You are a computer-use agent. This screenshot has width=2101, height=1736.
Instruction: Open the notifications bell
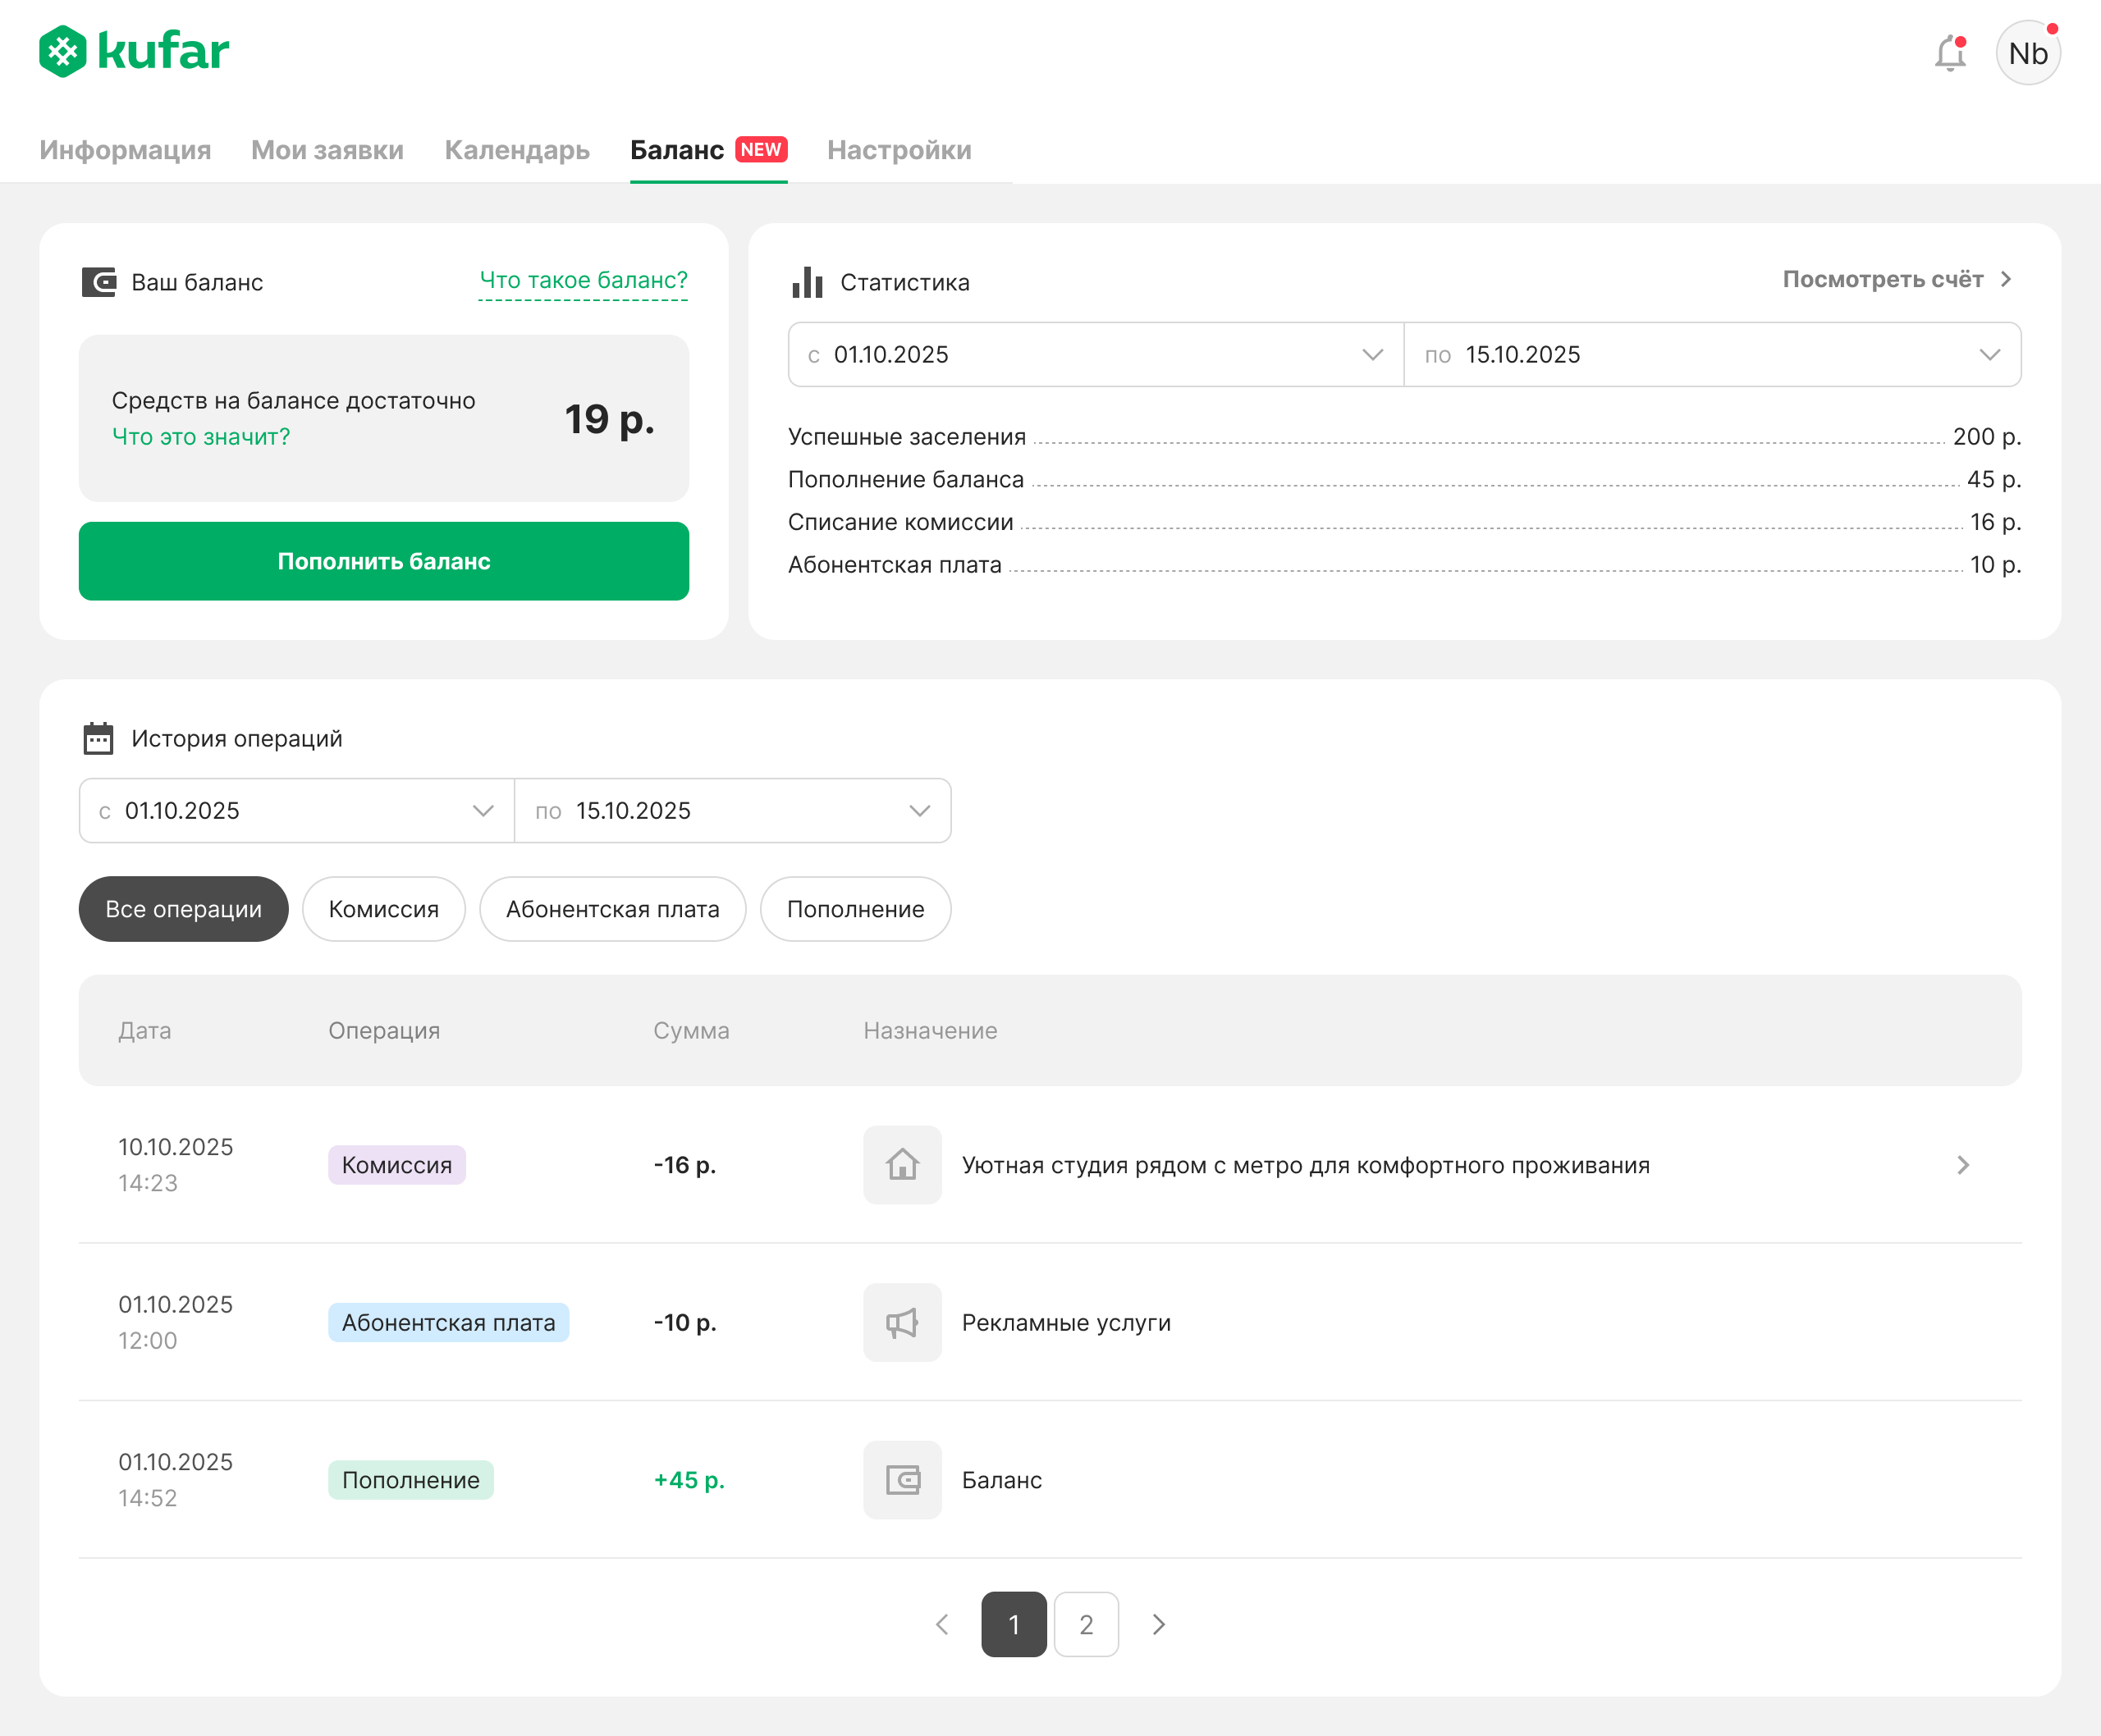[x=1950, y=53]
